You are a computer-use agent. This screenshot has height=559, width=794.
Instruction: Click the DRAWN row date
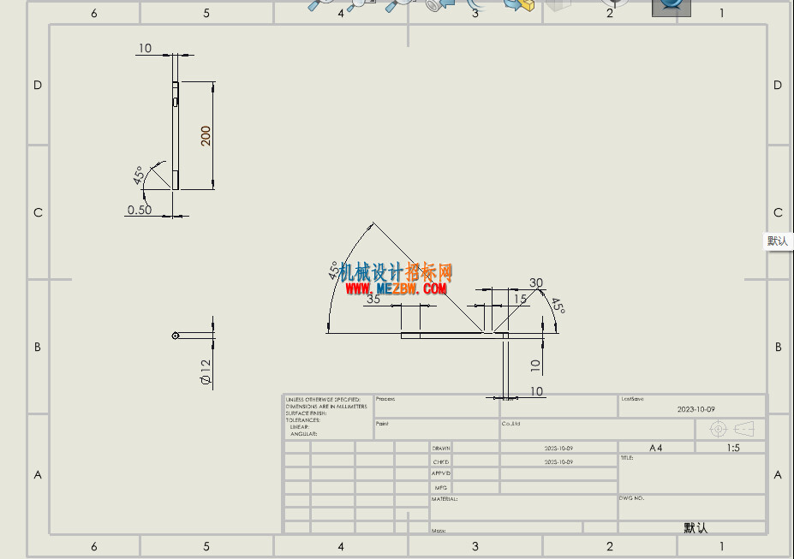pyautogui.click(x=558, y=449)
